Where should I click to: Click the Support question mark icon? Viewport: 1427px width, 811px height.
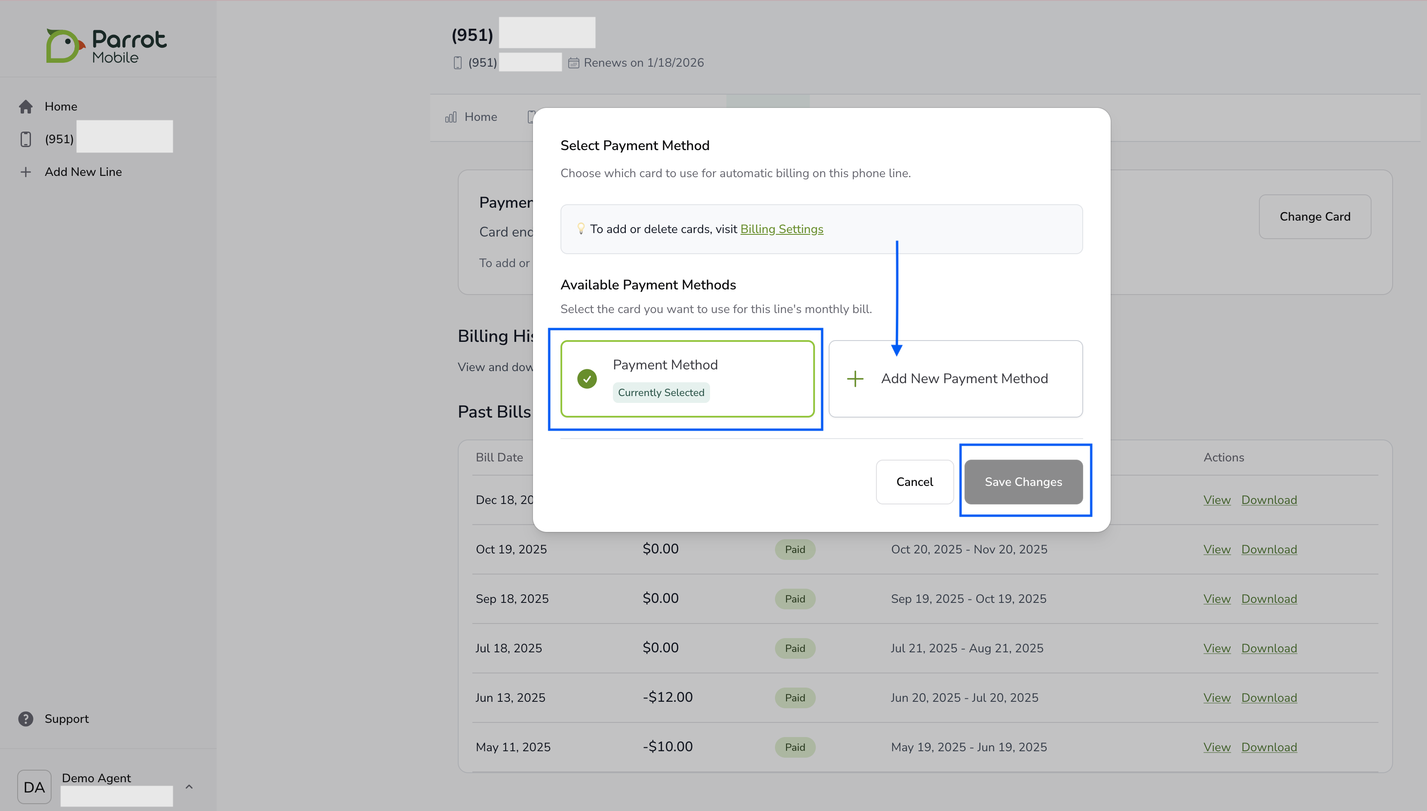pyautogui.click(x=26, y=719)
